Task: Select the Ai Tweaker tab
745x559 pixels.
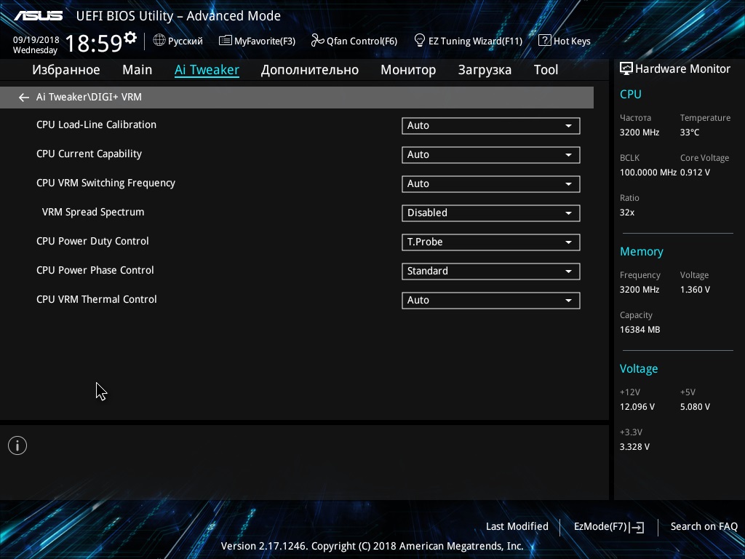Action: point(207,70)
